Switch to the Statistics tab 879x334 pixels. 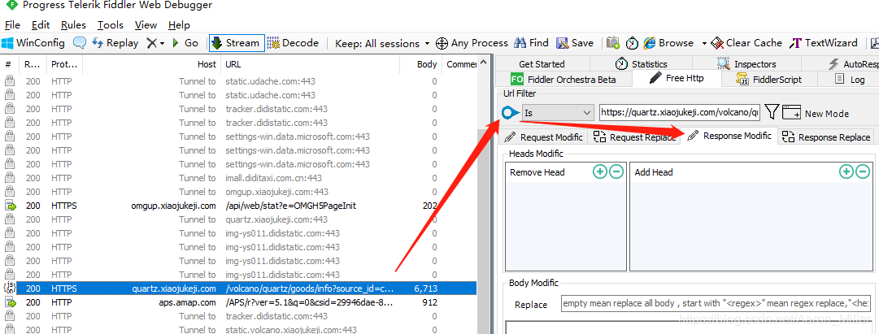(x=641, y=64)
